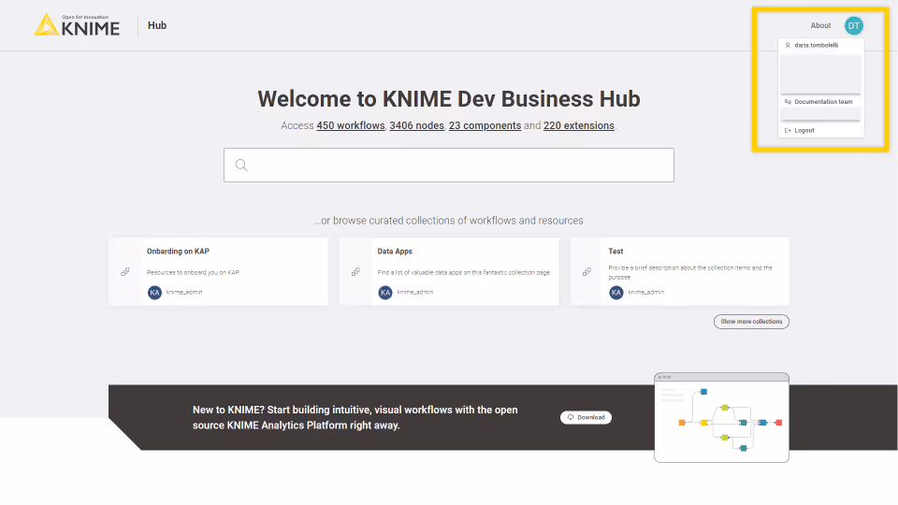Click the KNIME logo in the header
The width and height of the screenshot is (898, 505).
coord(77,25)
